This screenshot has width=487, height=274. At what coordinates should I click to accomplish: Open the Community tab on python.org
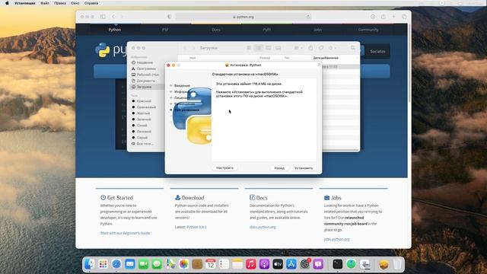tap(368, 30)
